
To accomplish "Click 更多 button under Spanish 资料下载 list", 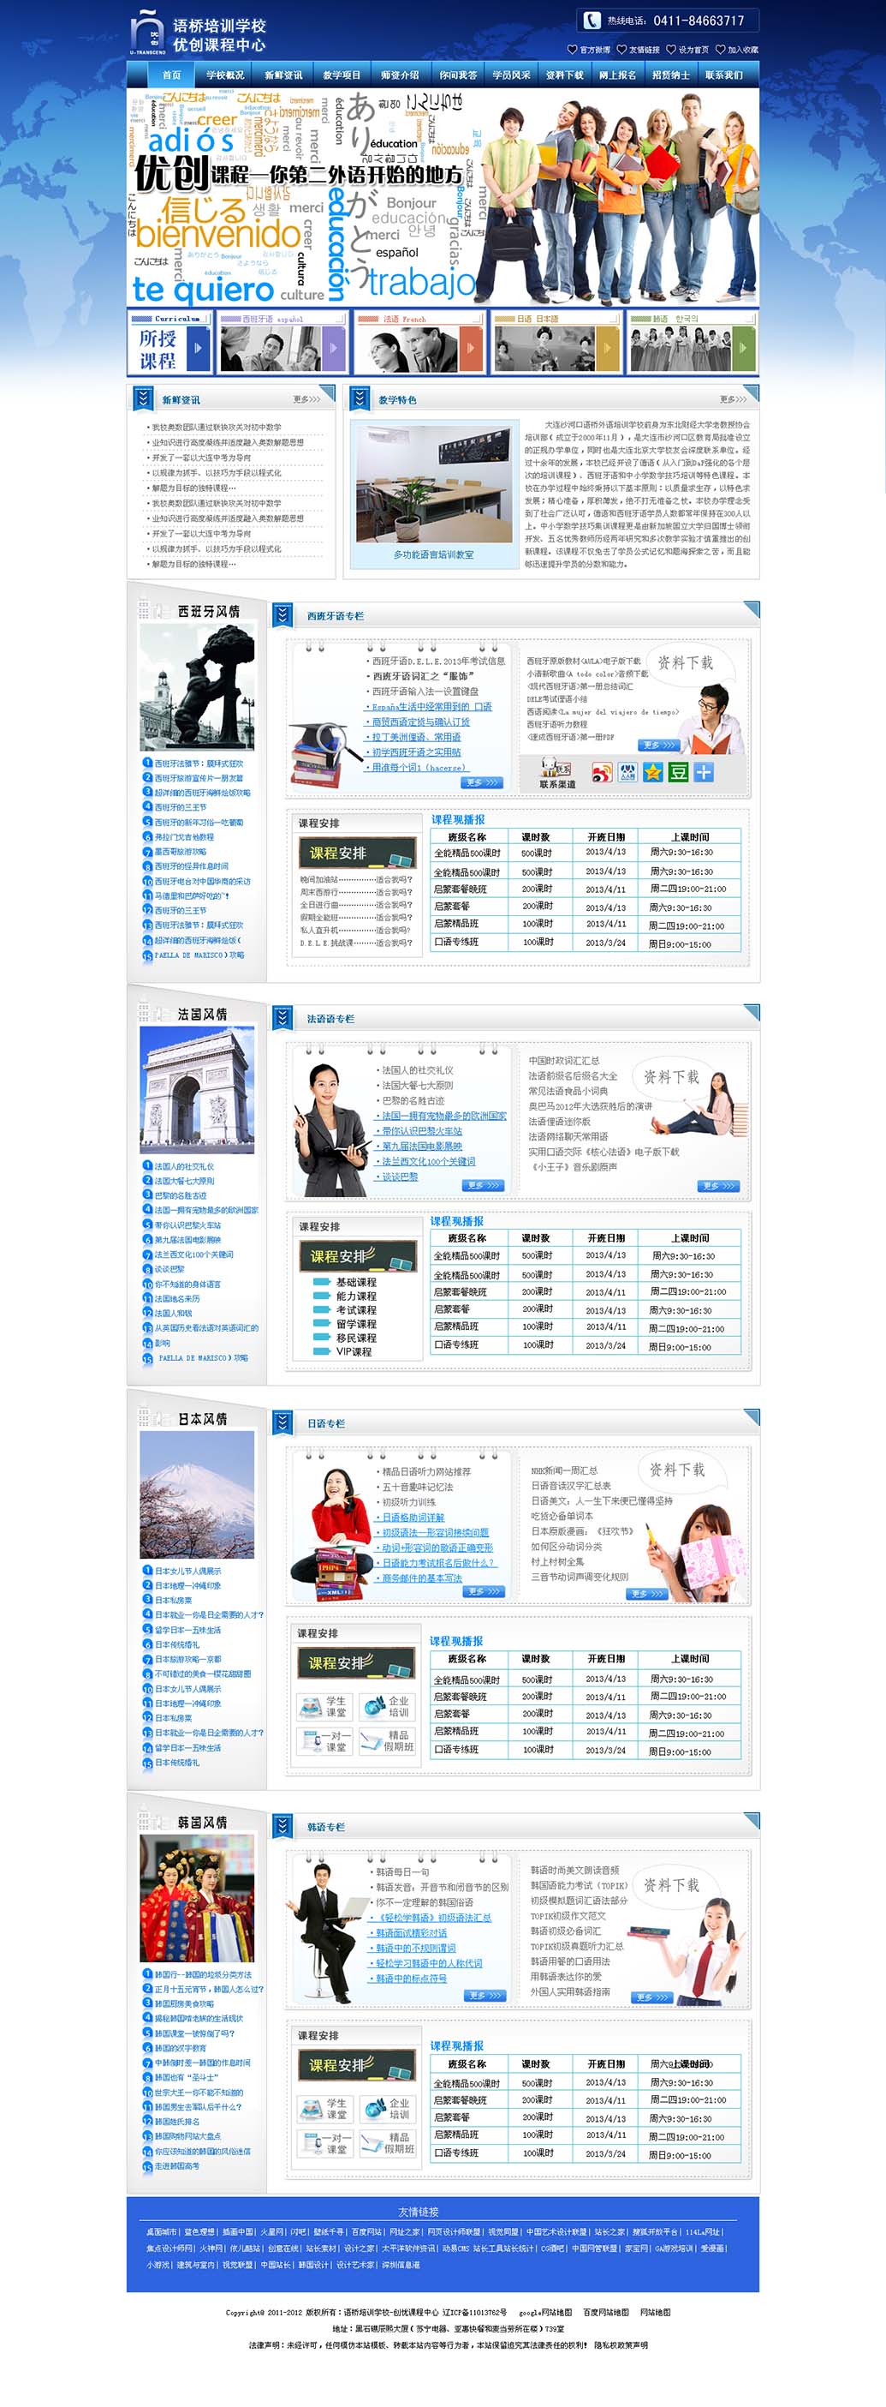I will tap(658, 745).
